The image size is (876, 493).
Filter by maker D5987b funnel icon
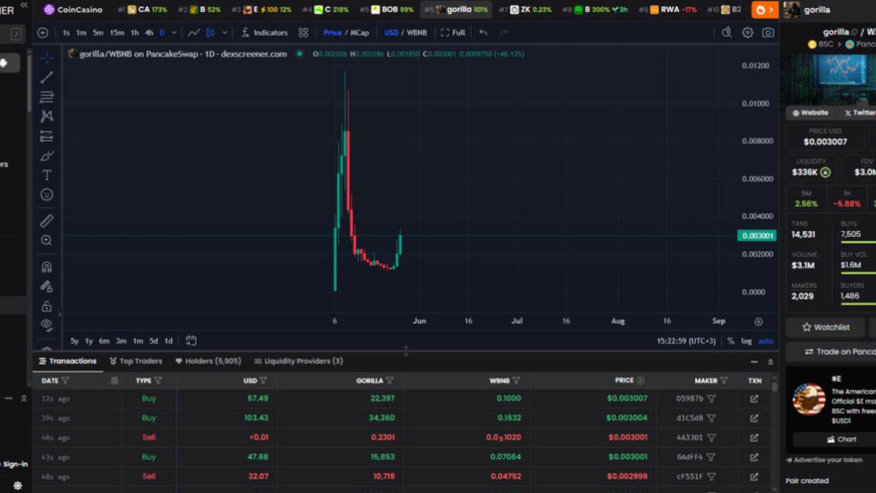click(711, 398)
